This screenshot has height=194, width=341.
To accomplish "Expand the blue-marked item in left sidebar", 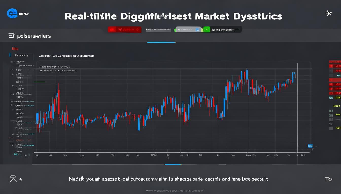I will [21, 55].
